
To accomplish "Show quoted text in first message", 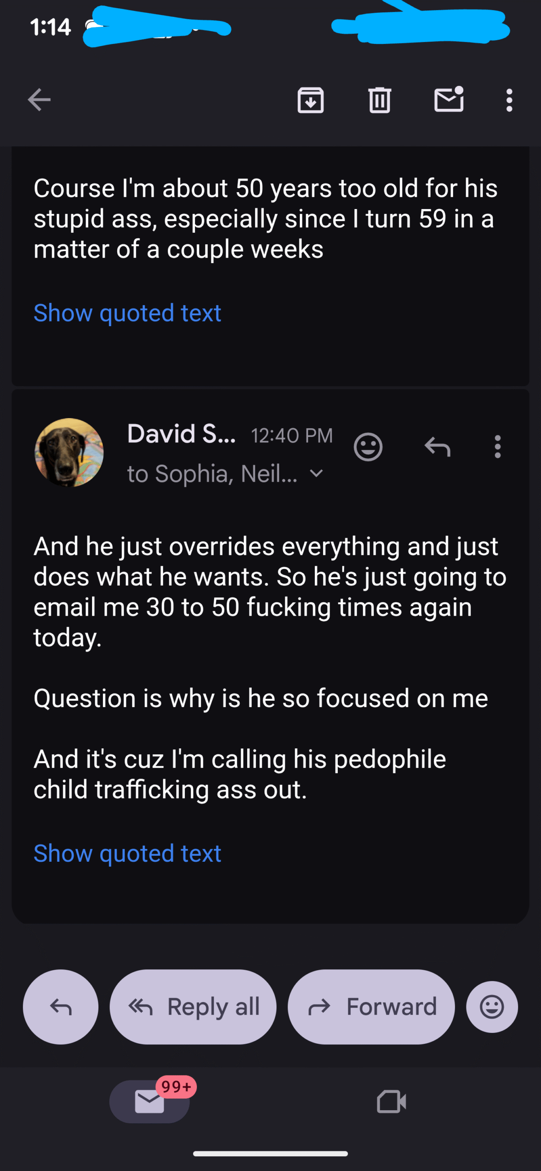I will click(x=127, y=313).
